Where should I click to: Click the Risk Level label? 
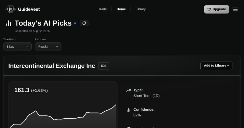point(41,39)
